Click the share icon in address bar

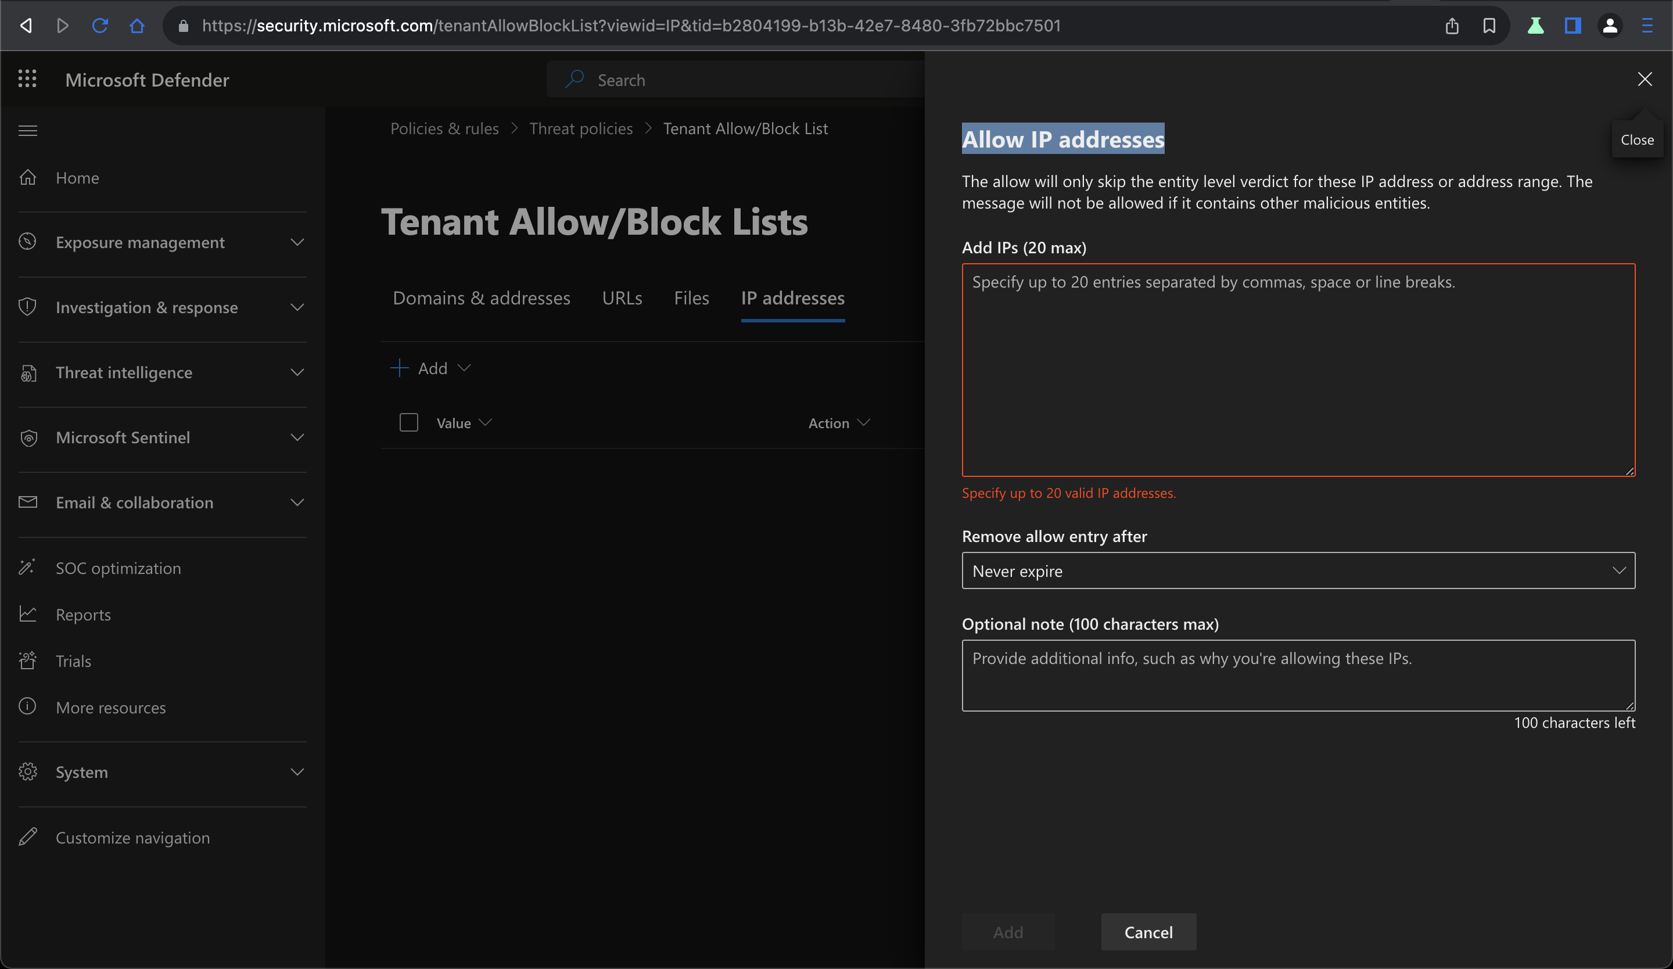pyautogui.click(x=1452, y=25)
